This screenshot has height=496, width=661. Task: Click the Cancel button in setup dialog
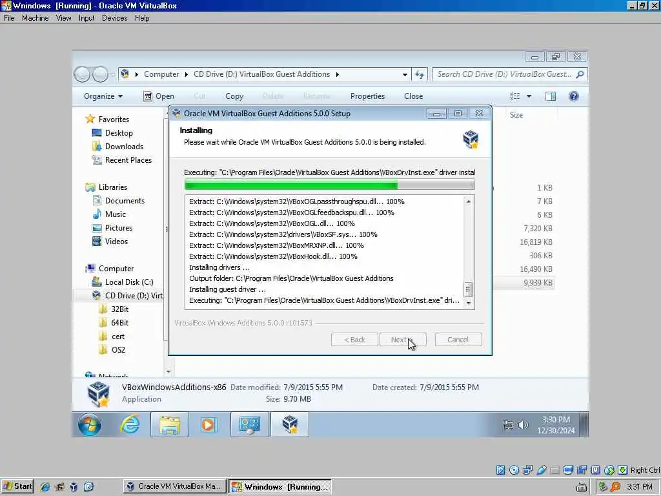pos(458,340)
